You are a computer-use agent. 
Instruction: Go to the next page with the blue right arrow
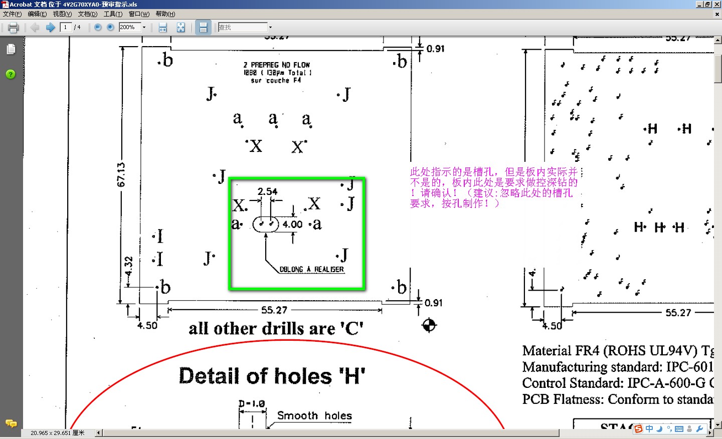click(50, 28)
